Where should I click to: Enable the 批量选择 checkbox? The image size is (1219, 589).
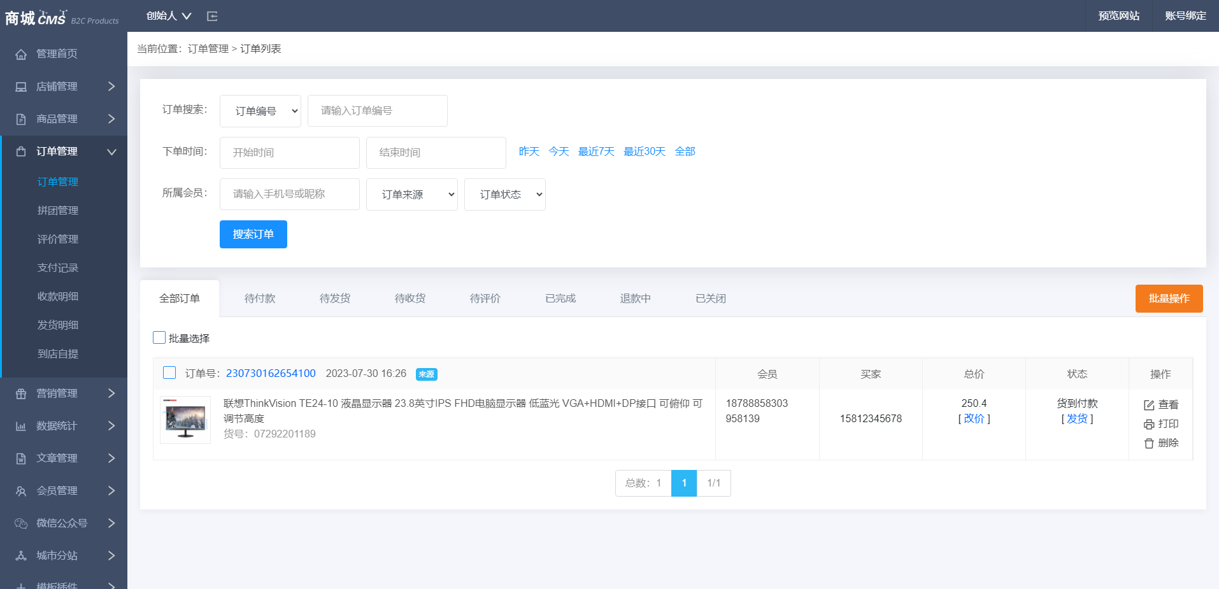tap(159, 337)
